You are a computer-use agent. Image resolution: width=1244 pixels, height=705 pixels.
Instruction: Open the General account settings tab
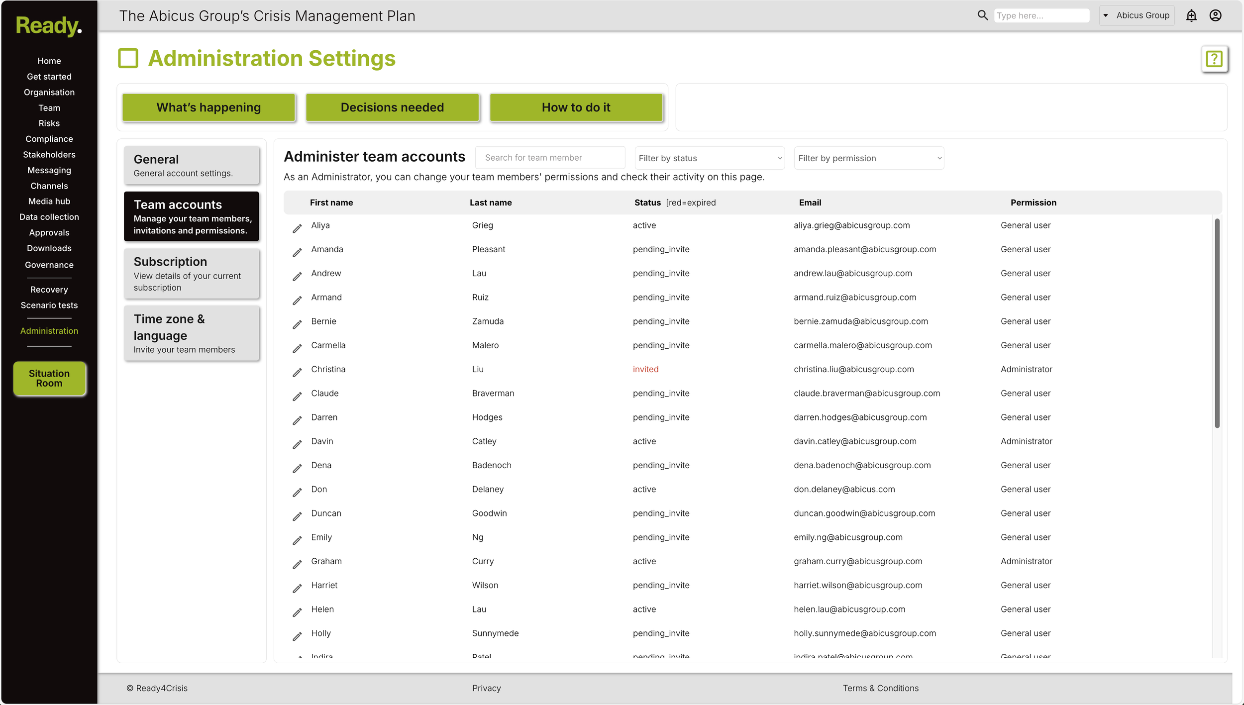(192, 165)
